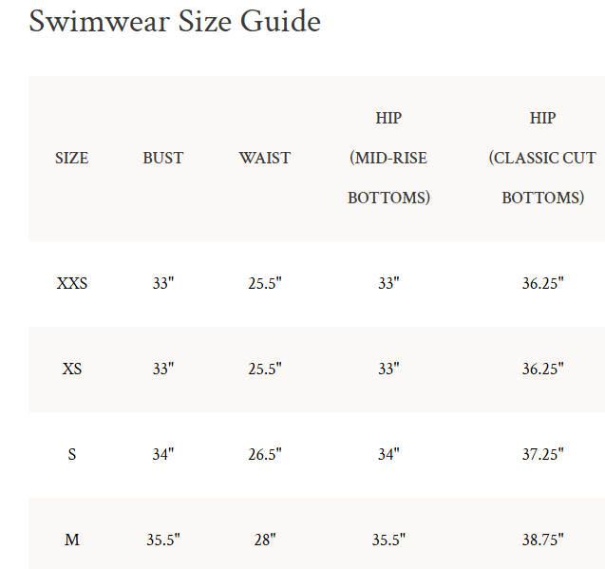Select the S size label

pyautogui.click(x=72, y=454)
